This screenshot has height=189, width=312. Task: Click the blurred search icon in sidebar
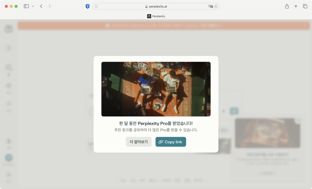tap(9, 67)
